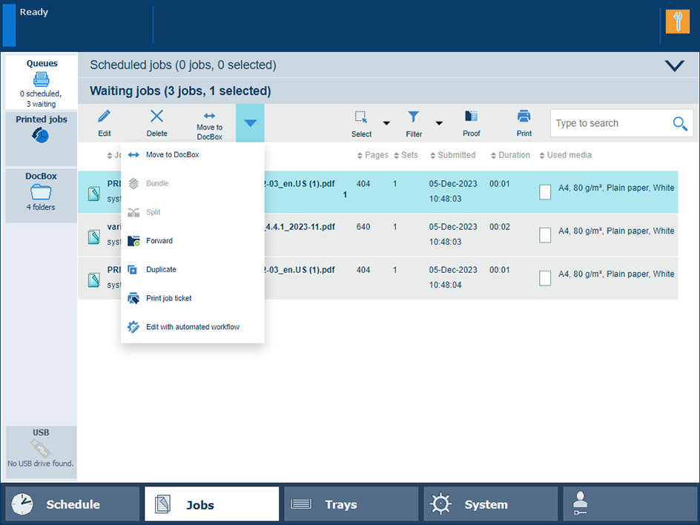
Task: Click the Type to search field
Action: 610,124
